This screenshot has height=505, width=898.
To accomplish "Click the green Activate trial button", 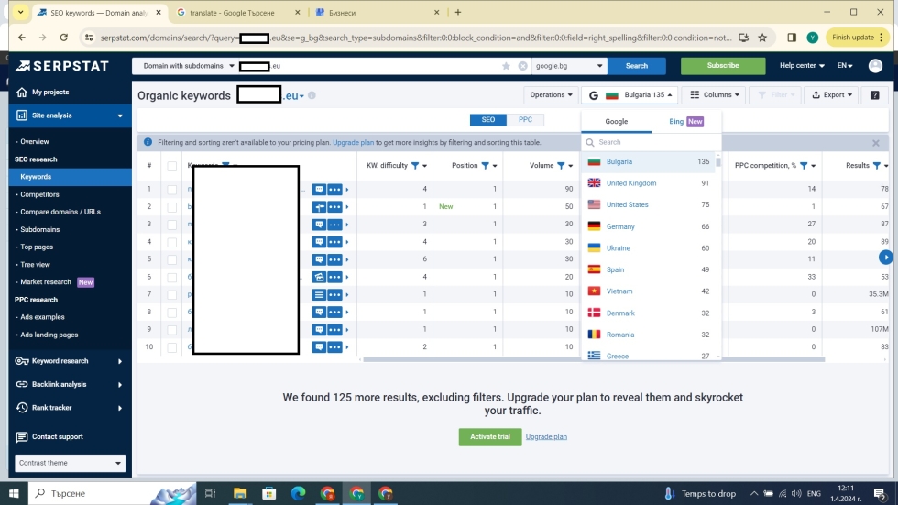I will pos(489,436).
